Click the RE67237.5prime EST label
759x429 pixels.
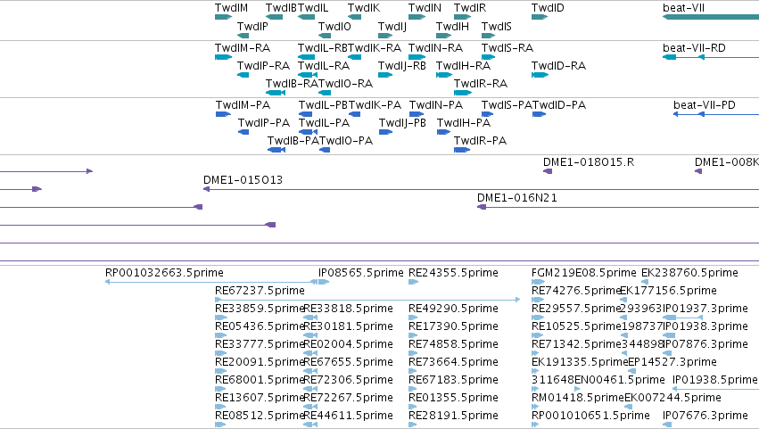pyautogui.click(x=260, y=291)
